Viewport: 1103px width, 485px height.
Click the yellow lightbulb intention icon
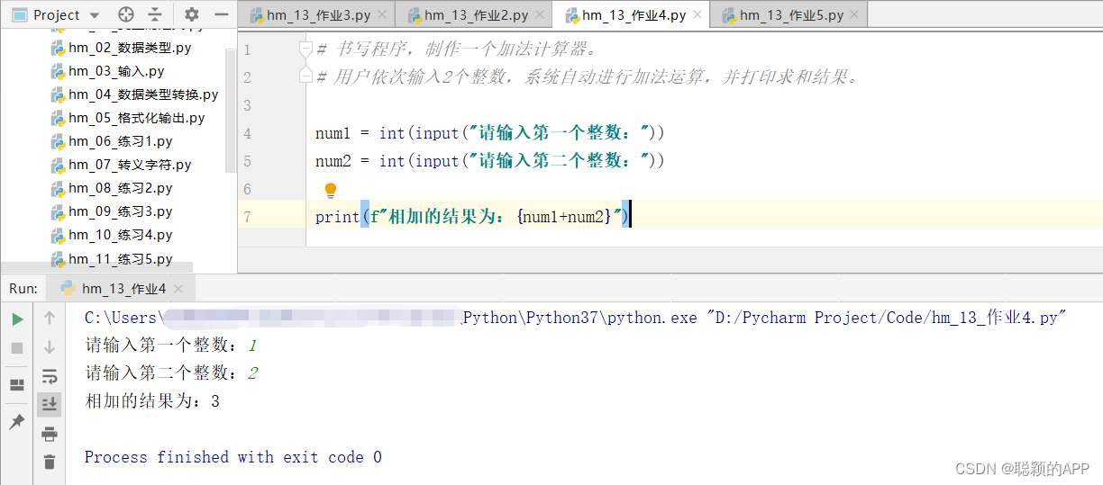(331, 190)
